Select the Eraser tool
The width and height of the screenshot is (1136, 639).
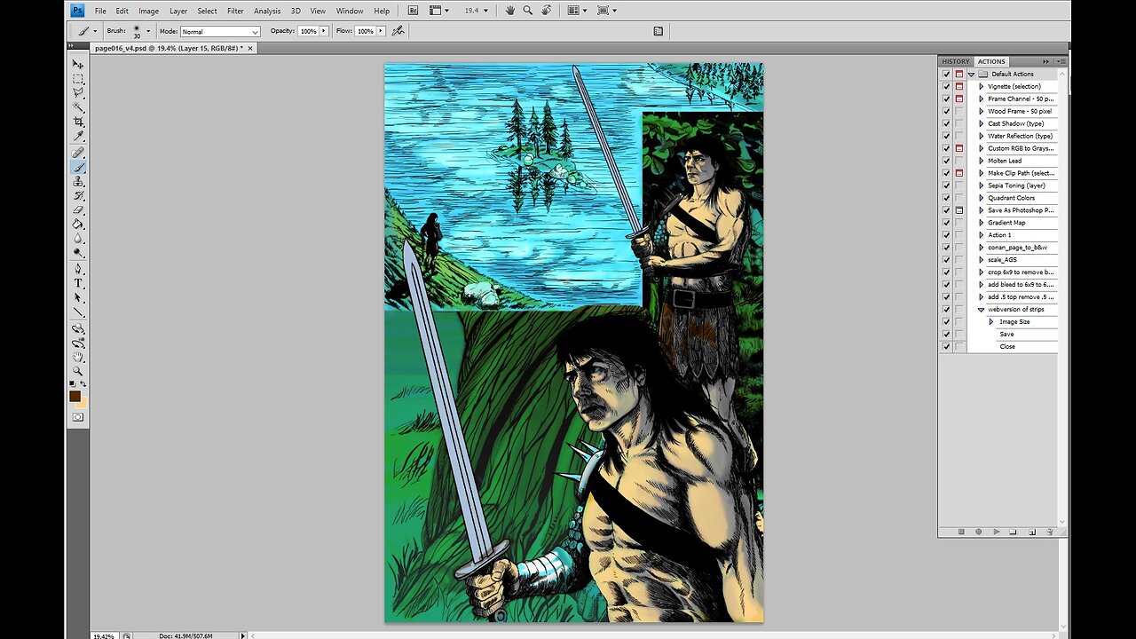[78, 209]
